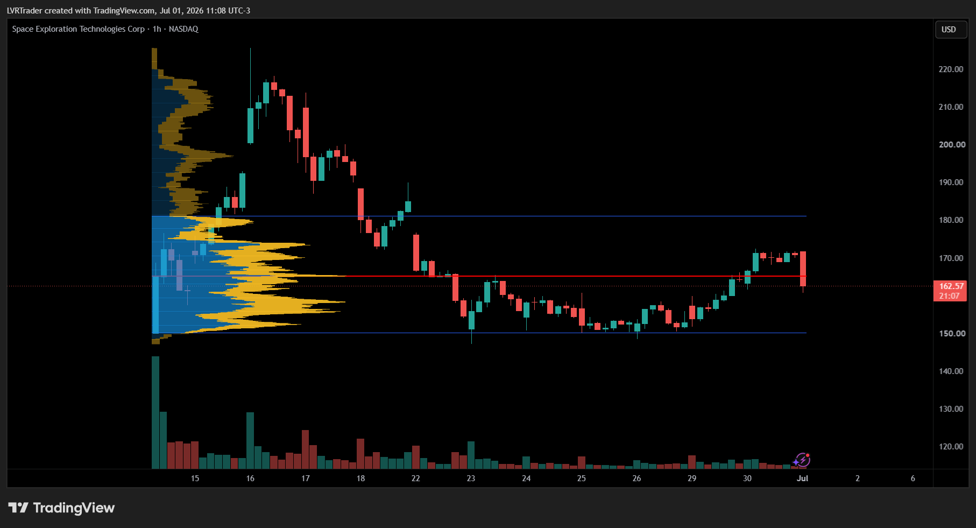The width and height of the screenshot is (976, 528).
Task: Click the 170.00 price axis label
Action: coord(951,258)
